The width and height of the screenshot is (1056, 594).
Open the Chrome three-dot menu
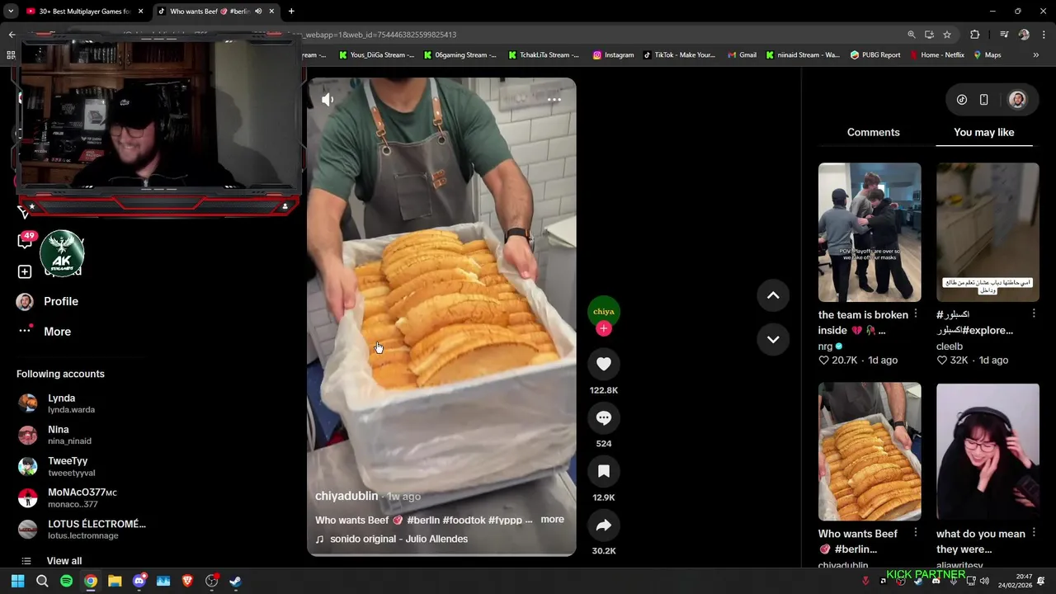coord(1044,35)
